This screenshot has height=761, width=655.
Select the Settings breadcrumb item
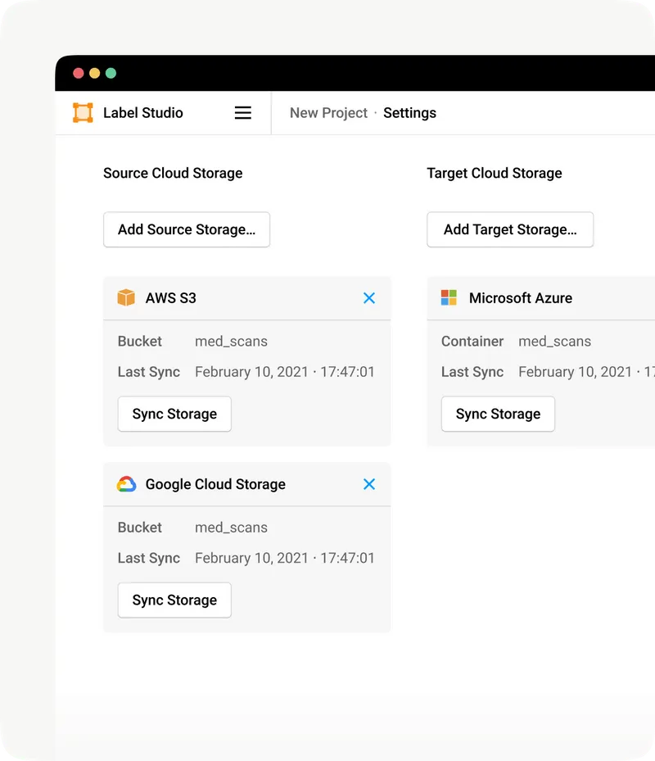point(409,113)
